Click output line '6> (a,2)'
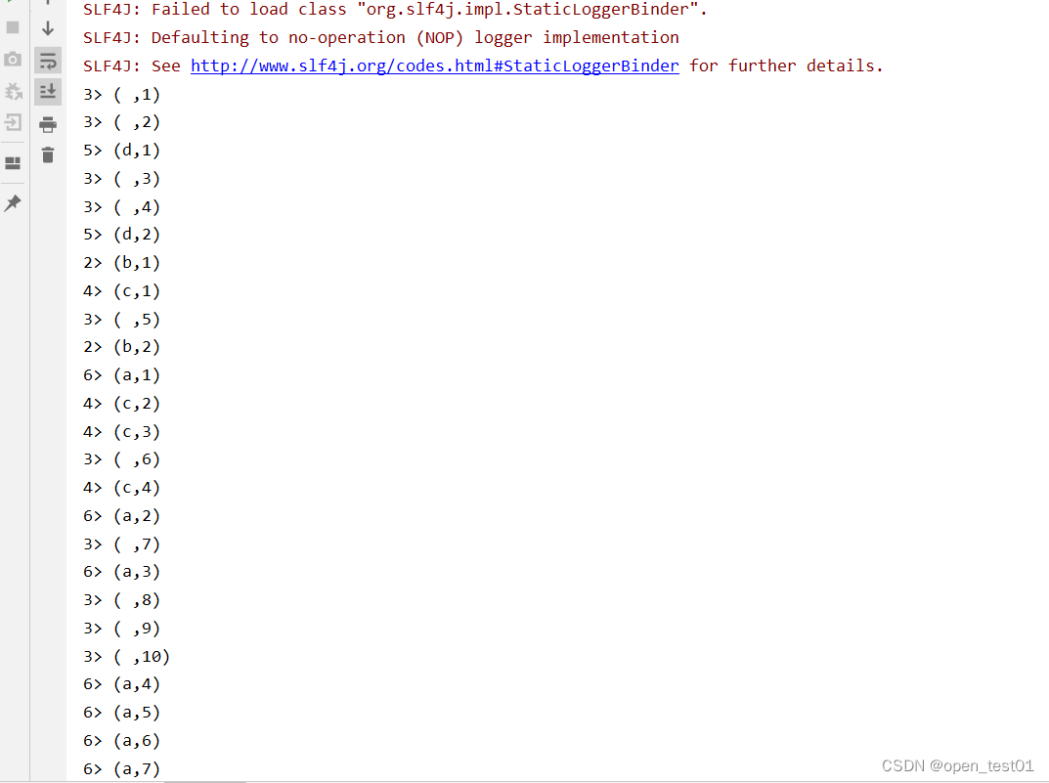 [122, 515]
